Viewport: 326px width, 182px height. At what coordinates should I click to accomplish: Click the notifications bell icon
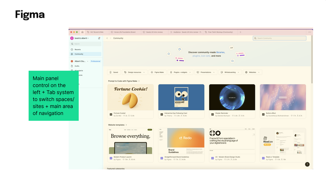[x=99, y=38]
